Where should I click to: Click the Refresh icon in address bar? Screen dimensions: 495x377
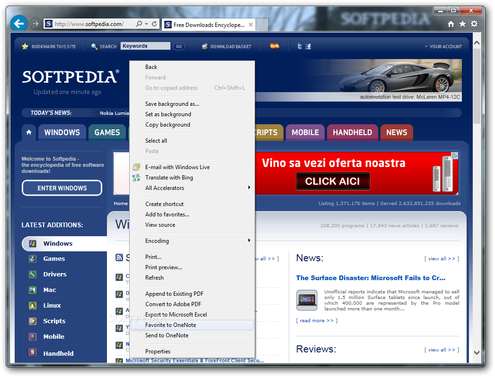tap(154, 24)
